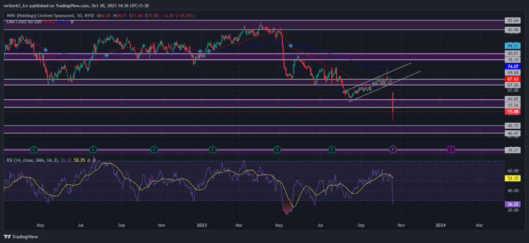Click the 80.81 price level label
This screenshot has width=529, height=243.
tap(512, 54)
